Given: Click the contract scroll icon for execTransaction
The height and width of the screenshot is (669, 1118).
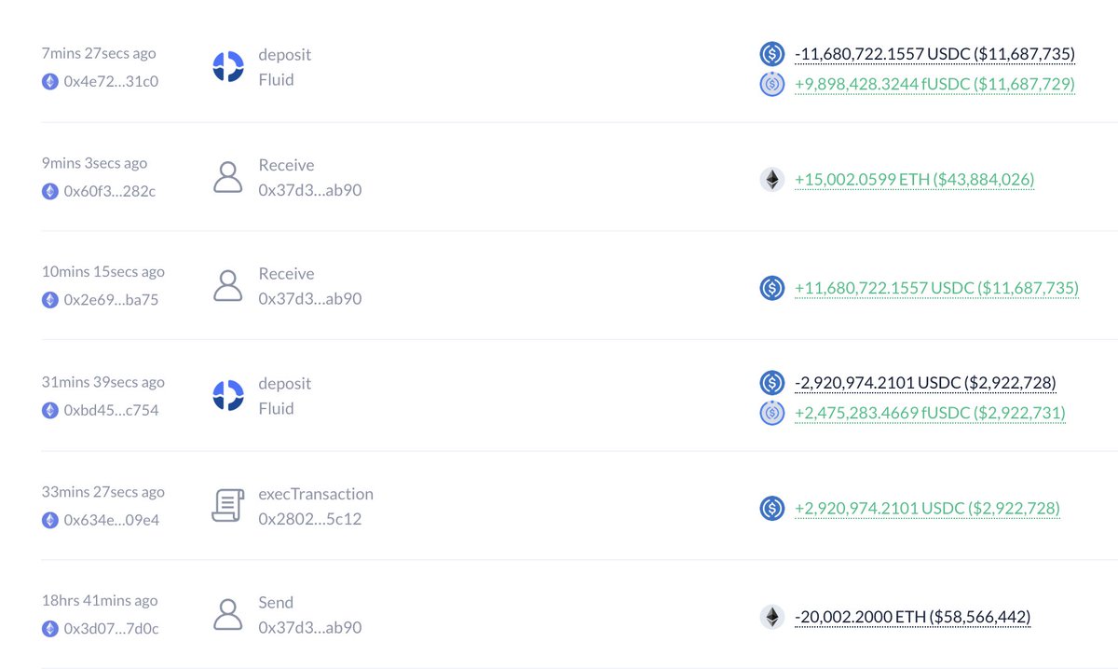Looking at the screenshot, I should pyautogui.click(x=228, y=505).
